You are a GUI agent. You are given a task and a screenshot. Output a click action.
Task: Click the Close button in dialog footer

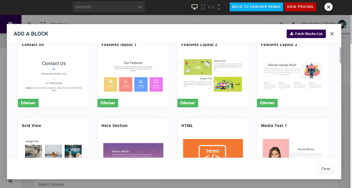pyautogui.click(x=325, y=169)
